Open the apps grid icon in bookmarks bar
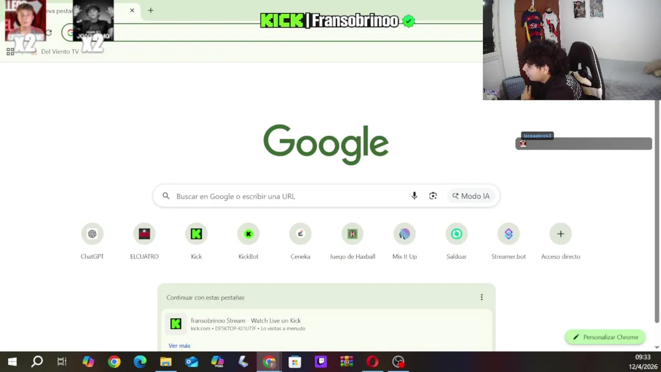This screenshot has width=661, height=372. (x=10, y=52)
